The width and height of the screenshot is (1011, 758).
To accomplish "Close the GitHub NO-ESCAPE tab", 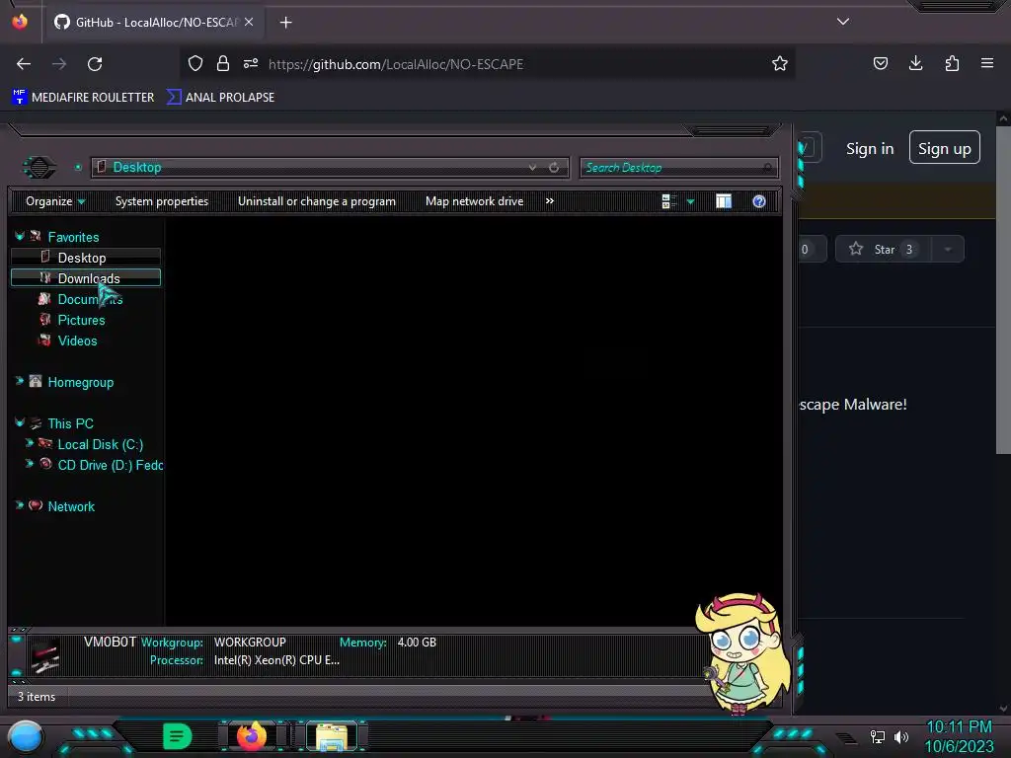I will pos(249,22).
